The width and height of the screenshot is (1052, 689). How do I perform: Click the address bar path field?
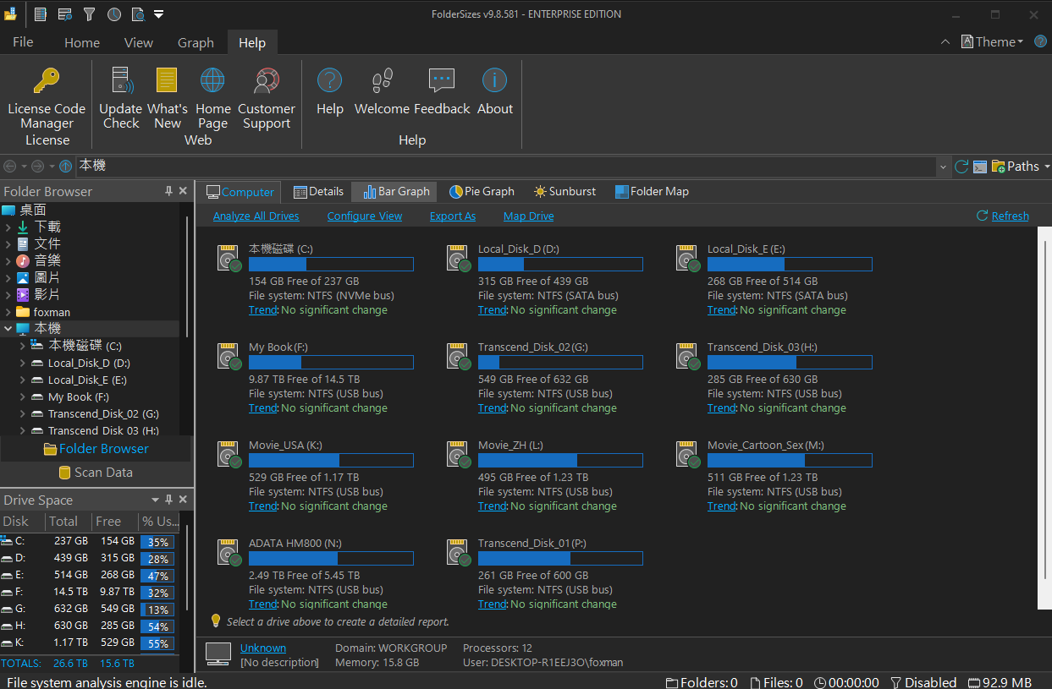[x=506, y=167]
